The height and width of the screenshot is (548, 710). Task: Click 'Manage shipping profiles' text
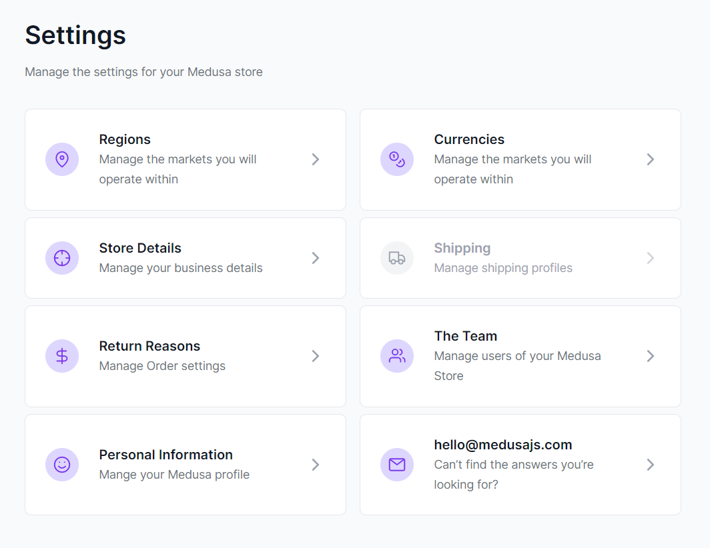tap(503, 268)
